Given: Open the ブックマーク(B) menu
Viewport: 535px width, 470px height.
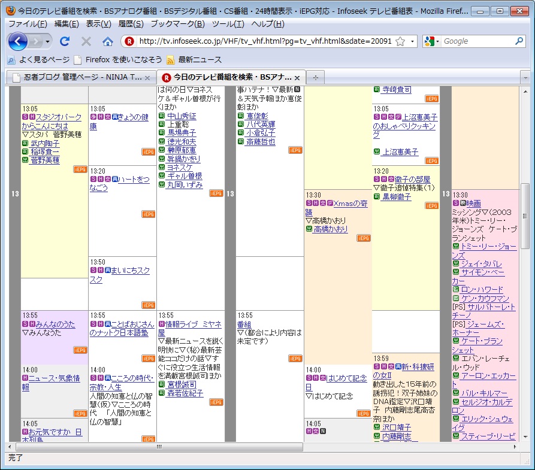Looking at the screenshot, I should pos(178,24).
